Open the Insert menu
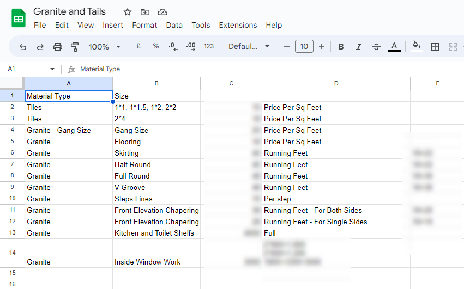464x289 pixels. (x=113, y=25)
